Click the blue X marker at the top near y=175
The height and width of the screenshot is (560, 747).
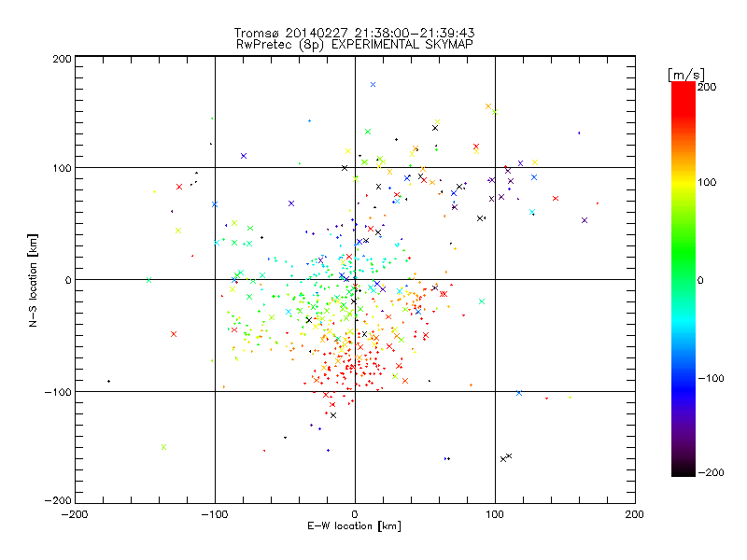click(x=373, y=84)
